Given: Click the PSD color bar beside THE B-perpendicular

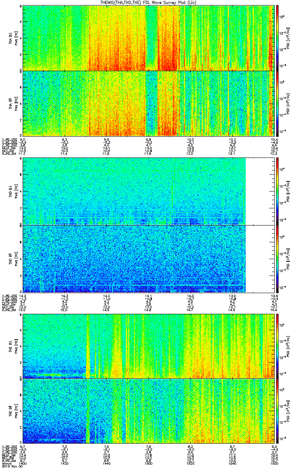Looking at the screenshot, I should click(x=277, y=346).
